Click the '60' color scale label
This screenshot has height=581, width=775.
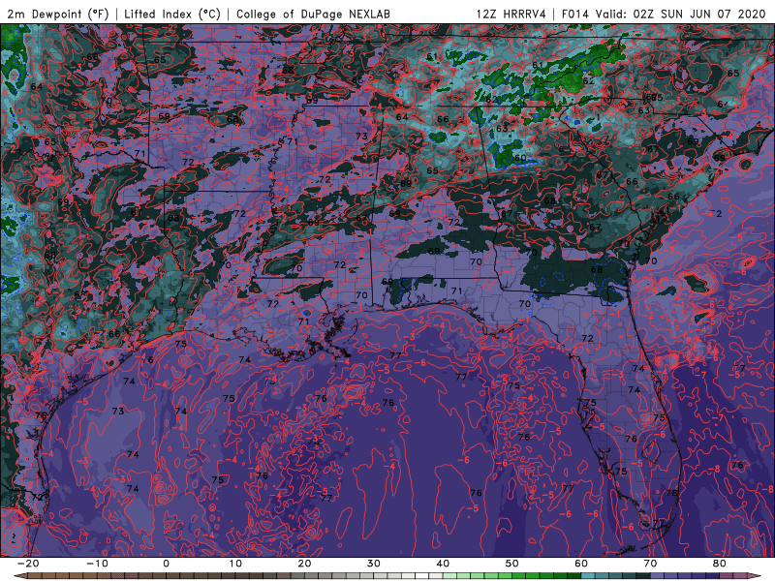(x=581, y=564)
